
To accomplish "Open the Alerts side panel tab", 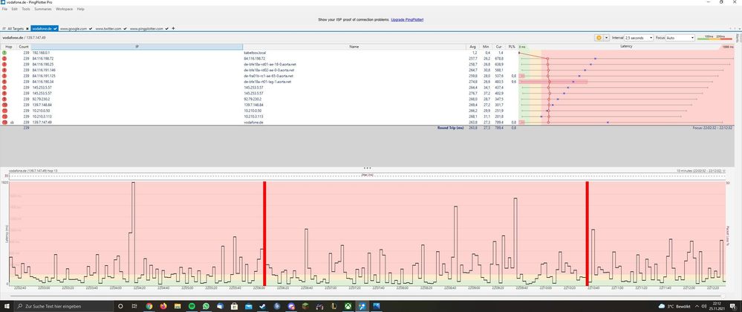I will (x=738, y=38).
